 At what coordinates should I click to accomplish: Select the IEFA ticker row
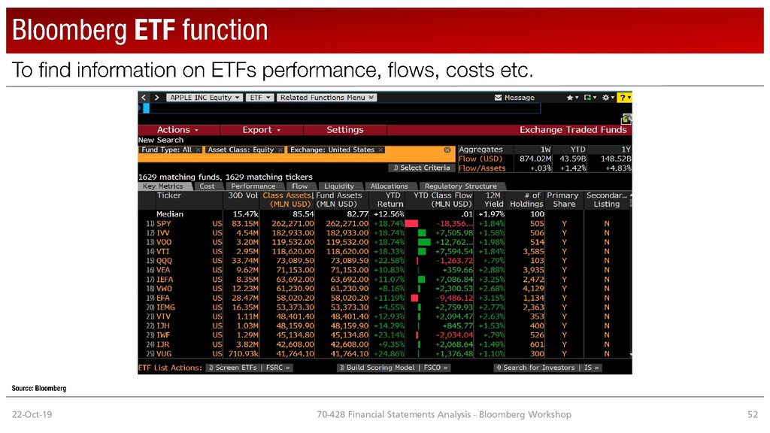pos(384,280)
